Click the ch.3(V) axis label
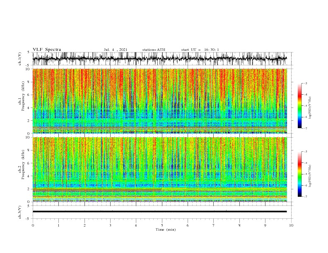The height and width of the screenshot is (253, 328). coord(20,212)
